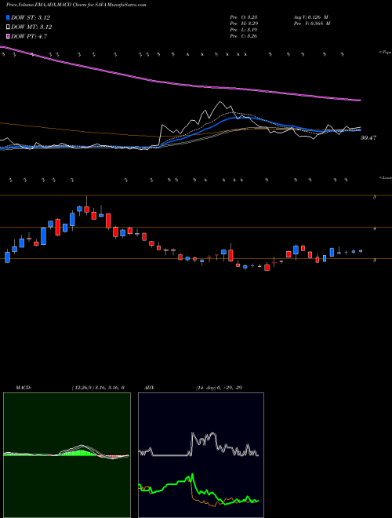392x518 pixels.
Task: Click the chart title mentioning SAVA MunafaSutra.com
Action: coord(76,5)
